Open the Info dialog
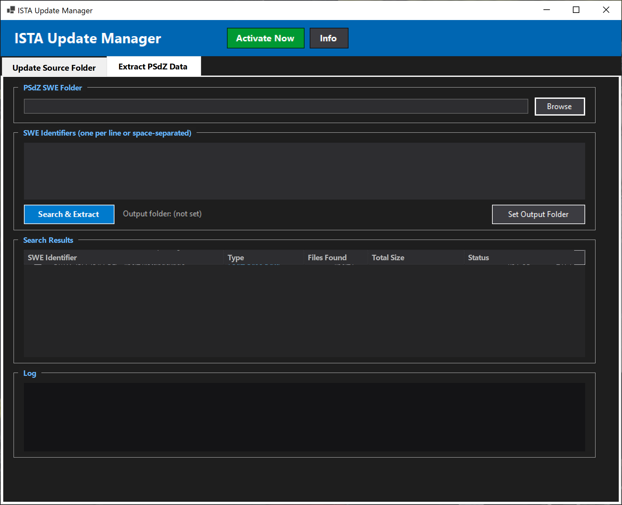Image resolution: width=622 pixels, height=505 pixels. pos(328,38)
